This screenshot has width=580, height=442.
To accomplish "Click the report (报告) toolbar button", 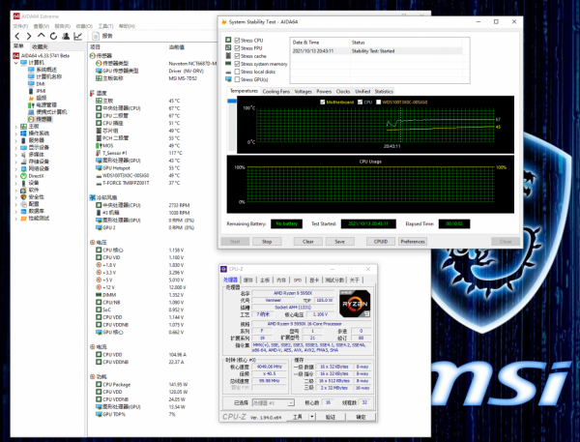I will coord(103,36).
